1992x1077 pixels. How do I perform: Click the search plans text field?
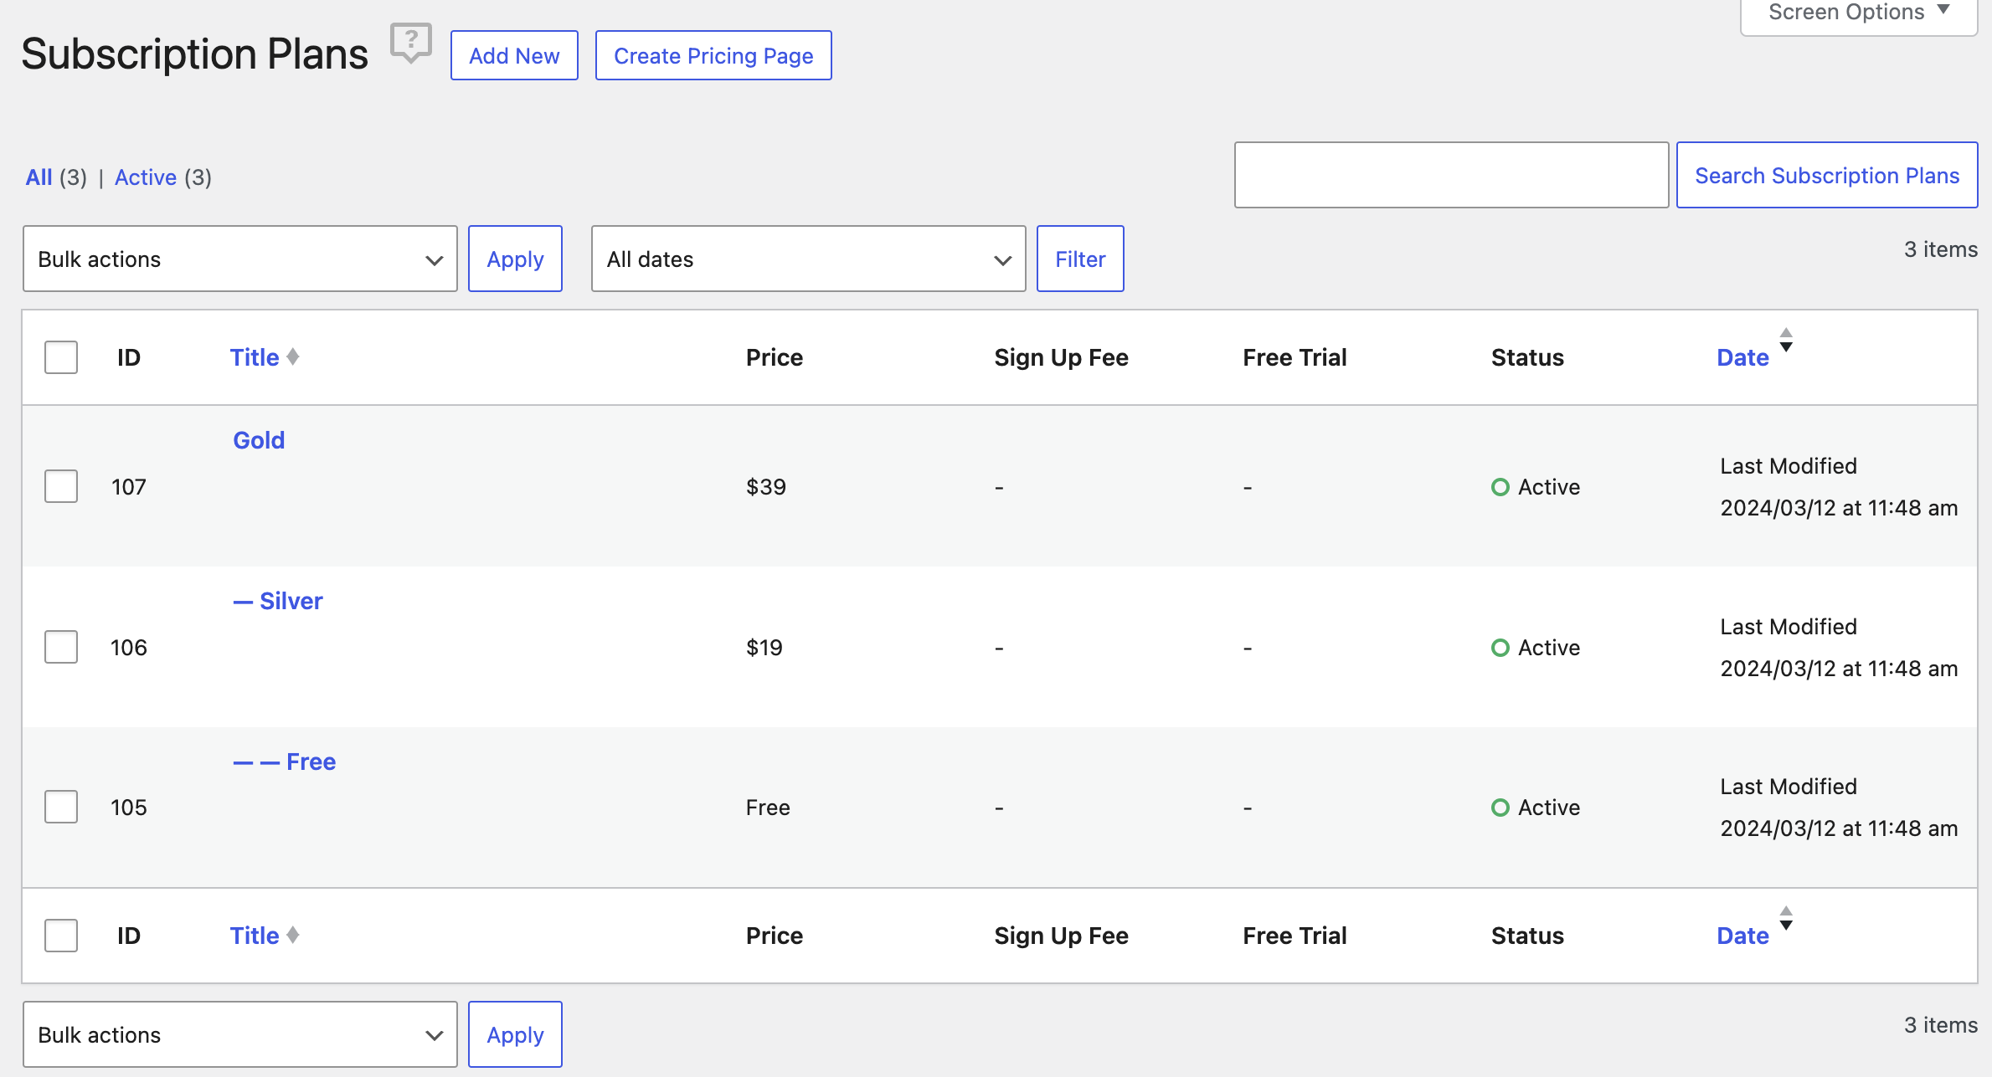pos(1451,175)
